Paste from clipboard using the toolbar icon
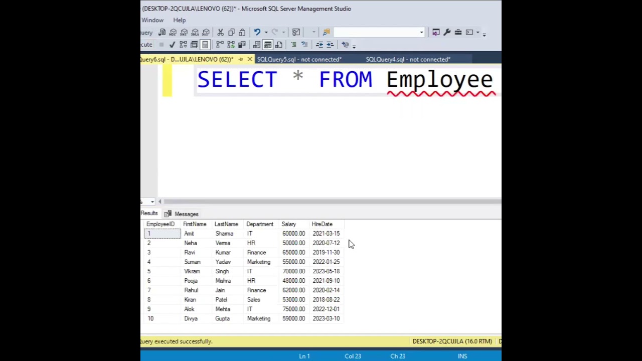Viewport: 642px width, 361px height. coord(242,32)
